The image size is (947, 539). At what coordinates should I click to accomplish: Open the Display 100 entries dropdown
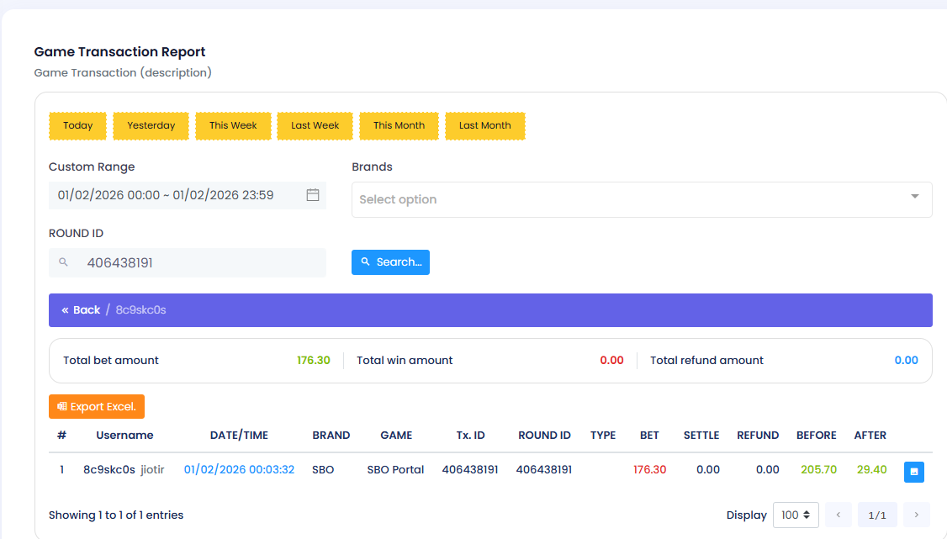(x=795, y=515)
